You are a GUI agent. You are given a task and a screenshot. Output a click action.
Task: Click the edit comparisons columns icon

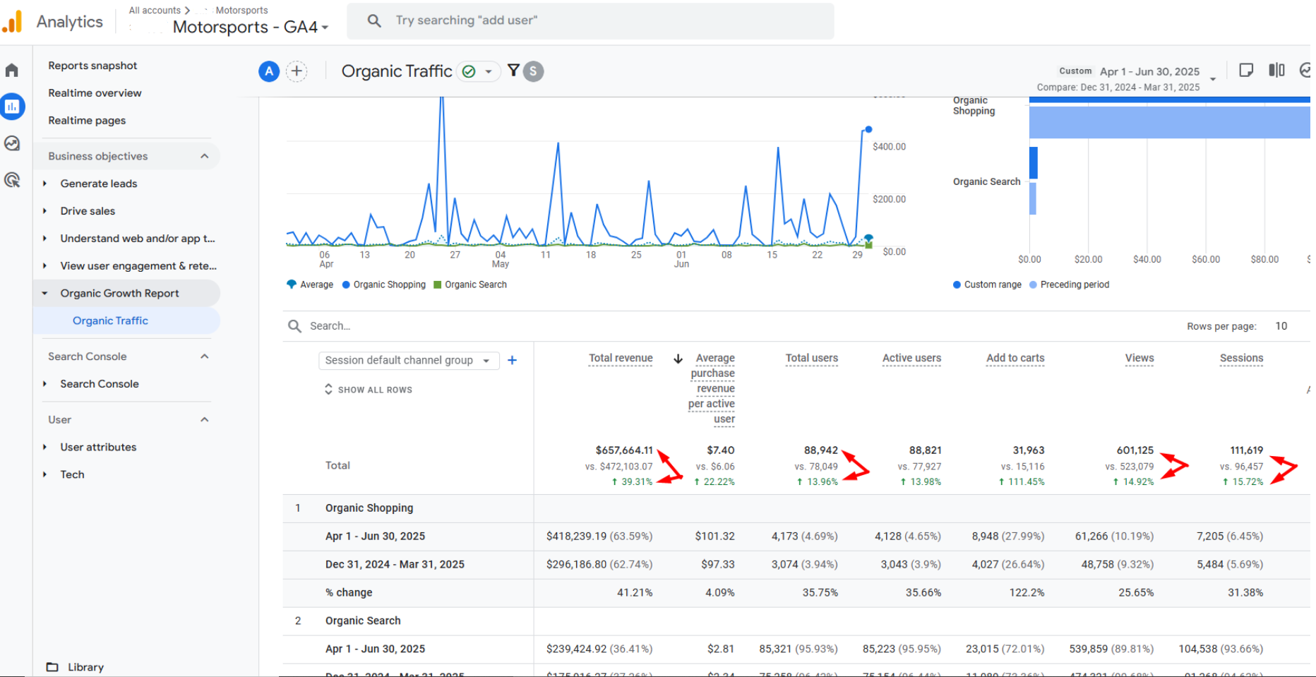[1276, 70]
